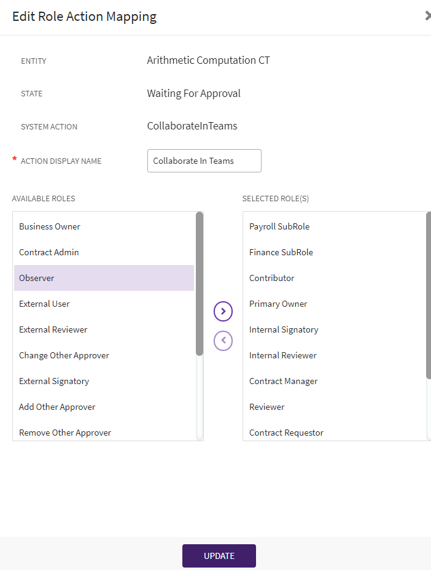
Task: Select Payroll SubRole in selected roles
Action: tap(279, 226)
